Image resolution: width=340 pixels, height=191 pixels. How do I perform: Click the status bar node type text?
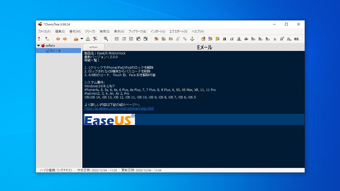pyautogui.click(x=56, y=170)
